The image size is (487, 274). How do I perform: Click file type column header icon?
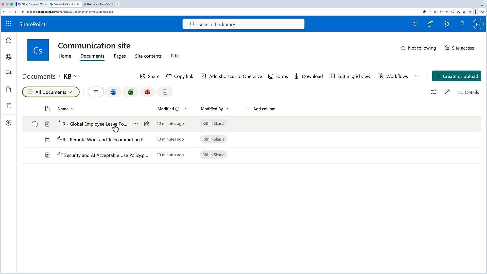point(47,109)
